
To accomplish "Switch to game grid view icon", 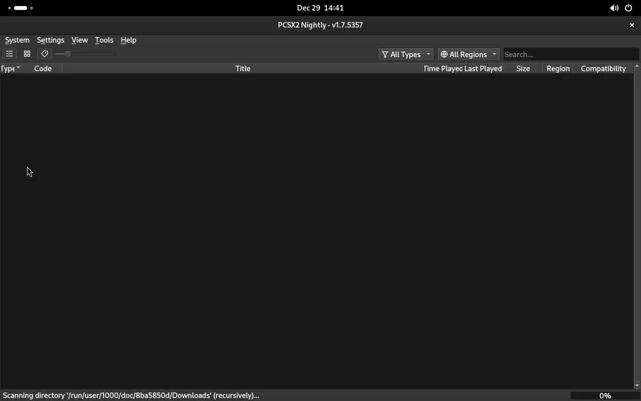I will [27, 54].
